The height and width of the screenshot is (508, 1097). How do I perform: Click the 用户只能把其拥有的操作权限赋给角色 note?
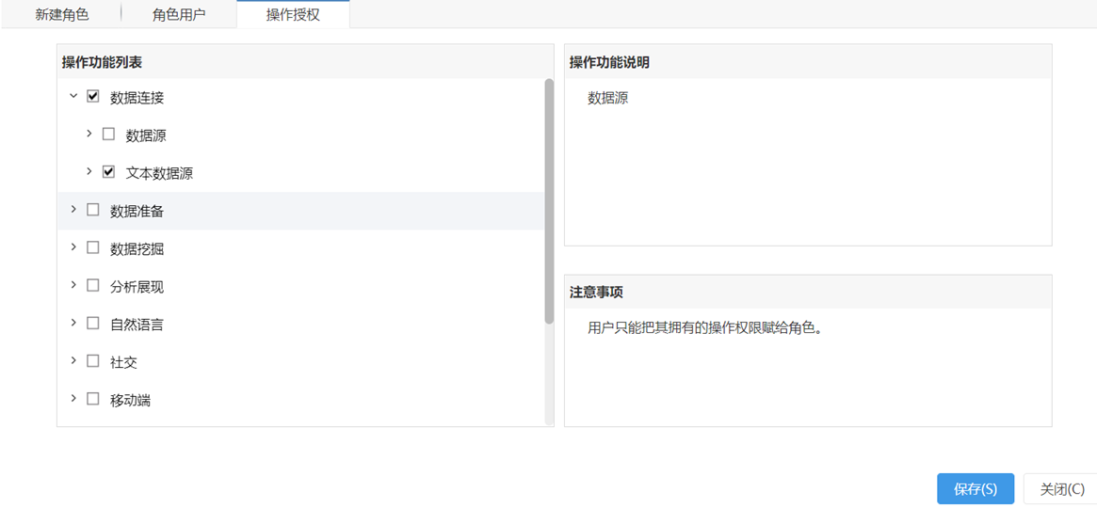pos(703,327)
